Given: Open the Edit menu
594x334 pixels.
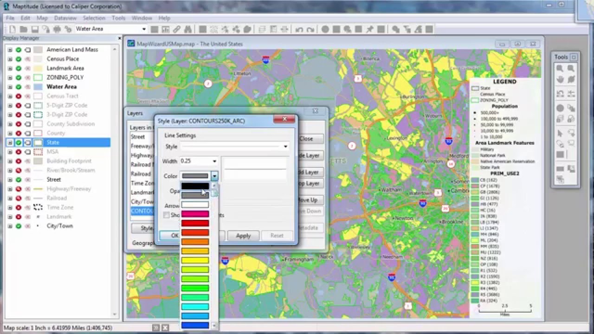Looking at the screenshot, I should 25,18.
